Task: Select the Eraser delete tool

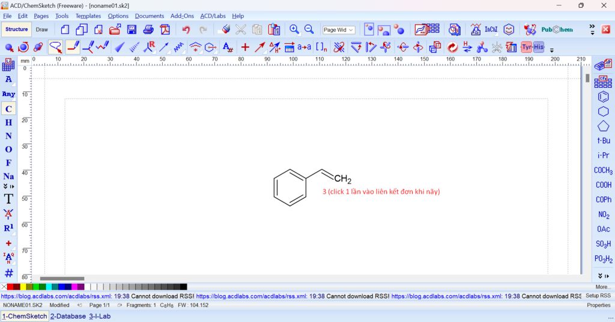Action: pyautogui.click(x=226, y=29)
